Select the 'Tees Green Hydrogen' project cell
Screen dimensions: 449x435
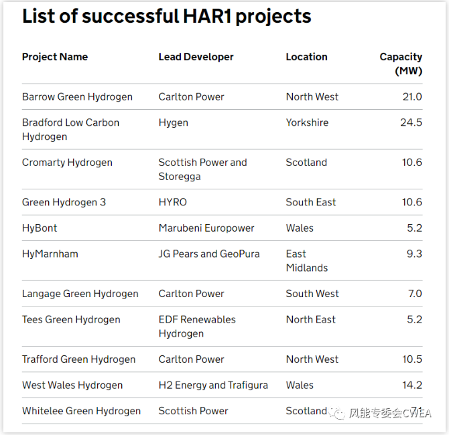tap(71, 319)
